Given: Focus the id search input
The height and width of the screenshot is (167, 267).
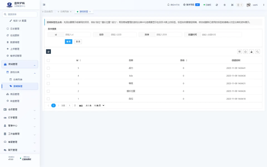Looking at the screenshot, I should coord(77,35).
